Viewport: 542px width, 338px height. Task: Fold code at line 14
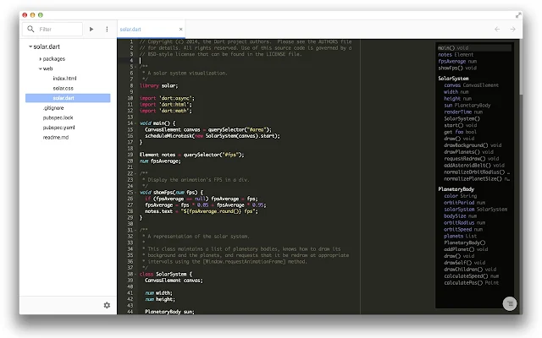(135, 123)
